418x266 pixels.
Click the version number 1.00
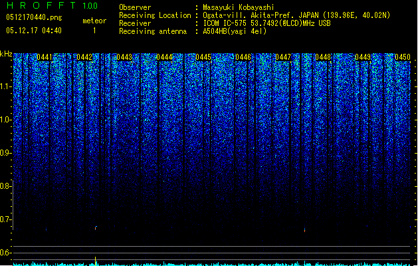click(90, 6)
